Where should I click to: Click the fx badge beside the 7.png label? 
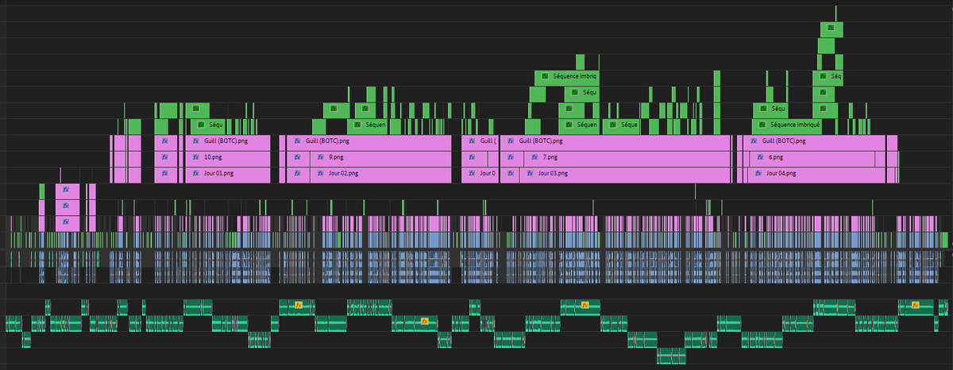[534, 157]
